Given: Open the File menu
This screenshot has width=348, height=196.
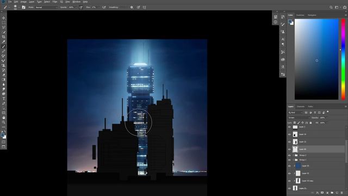Looking at the screenshot, I should pos(10,2).
